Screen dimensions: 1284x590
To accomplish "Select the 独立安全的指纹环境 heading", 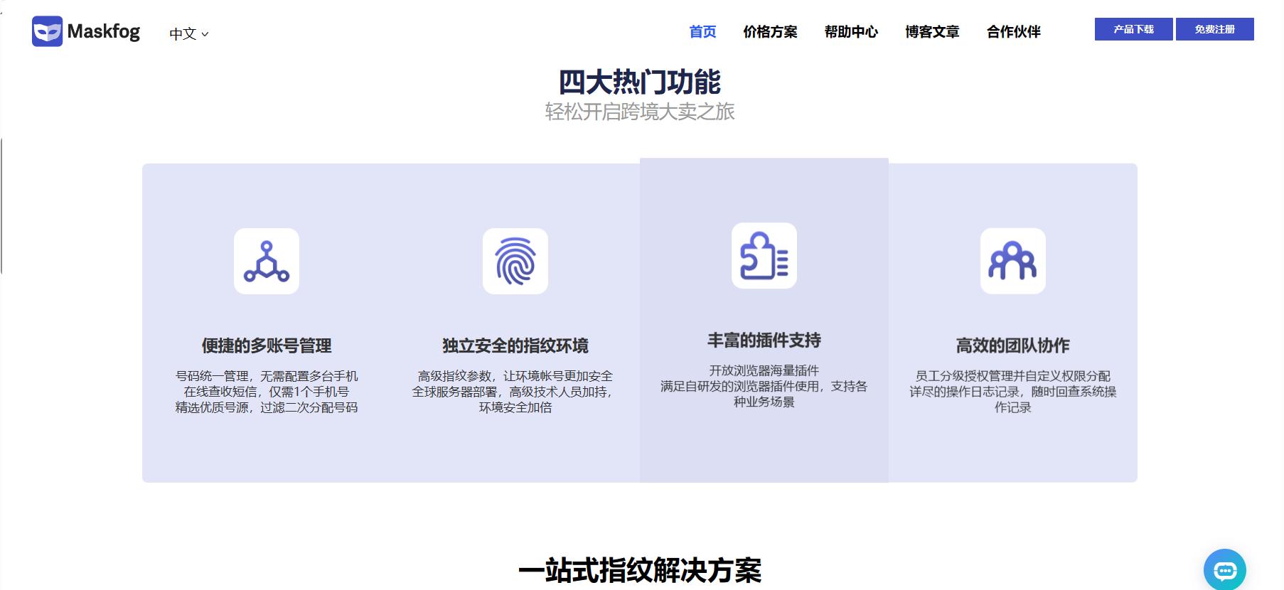I will pyautogui.click(x=515, y=345).
